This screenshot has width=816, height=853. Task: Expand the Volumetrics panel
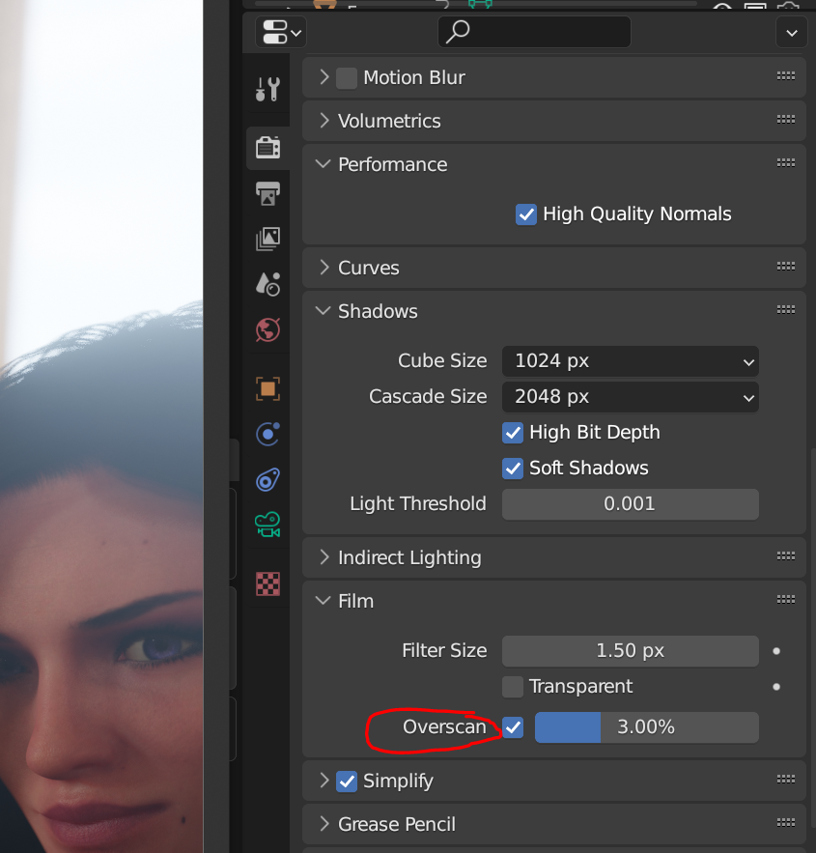click(x=324, y=121)
